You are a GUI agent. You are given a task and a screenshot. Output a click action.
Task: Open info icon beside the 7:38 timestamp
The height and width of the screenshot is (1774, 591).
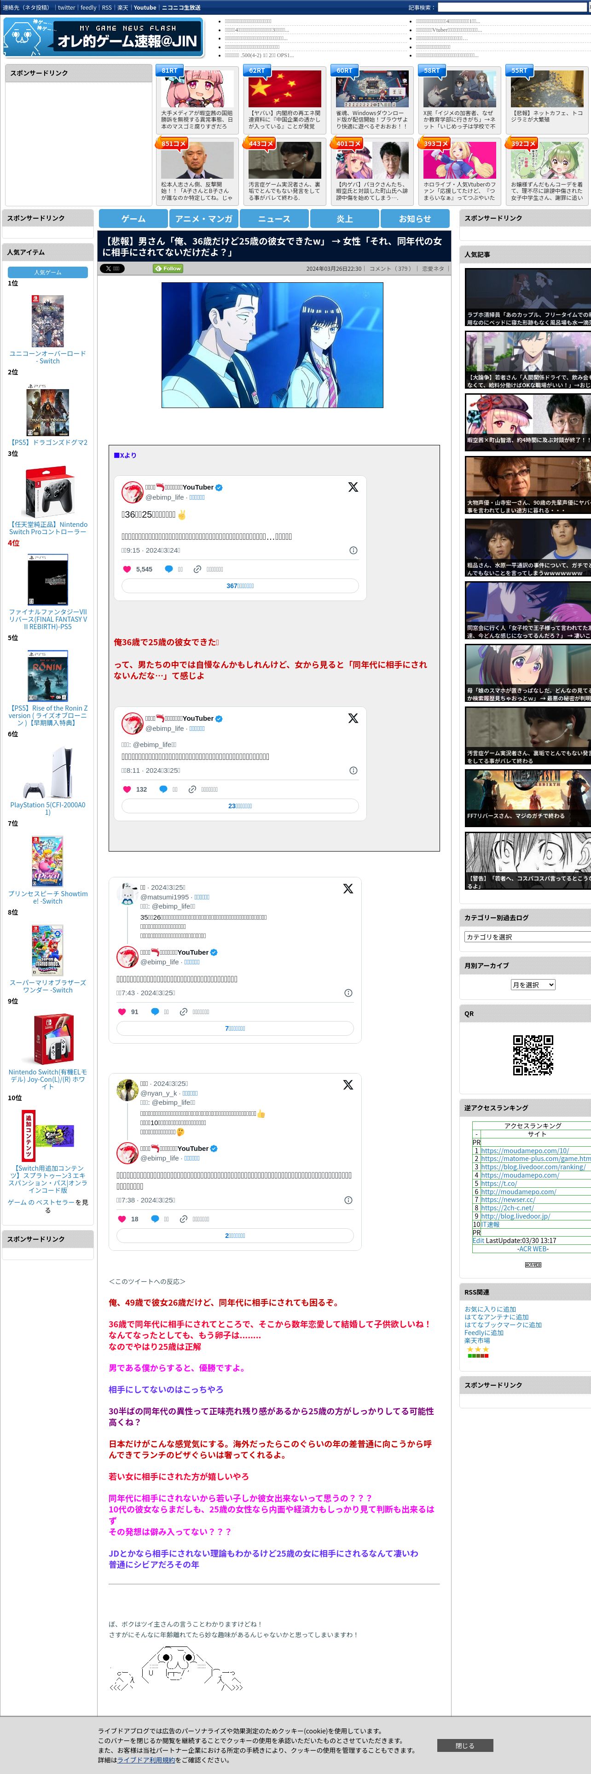348,1200
